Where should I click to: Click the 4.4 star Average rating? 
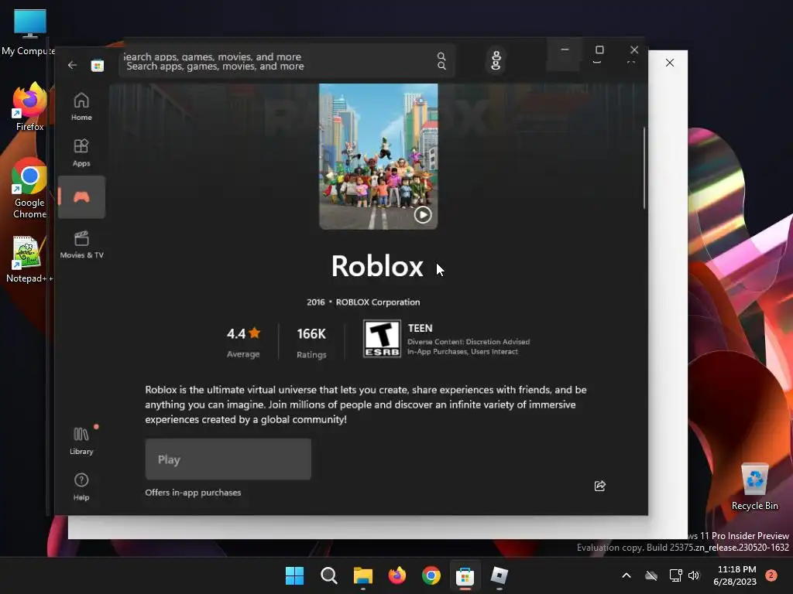243,342
